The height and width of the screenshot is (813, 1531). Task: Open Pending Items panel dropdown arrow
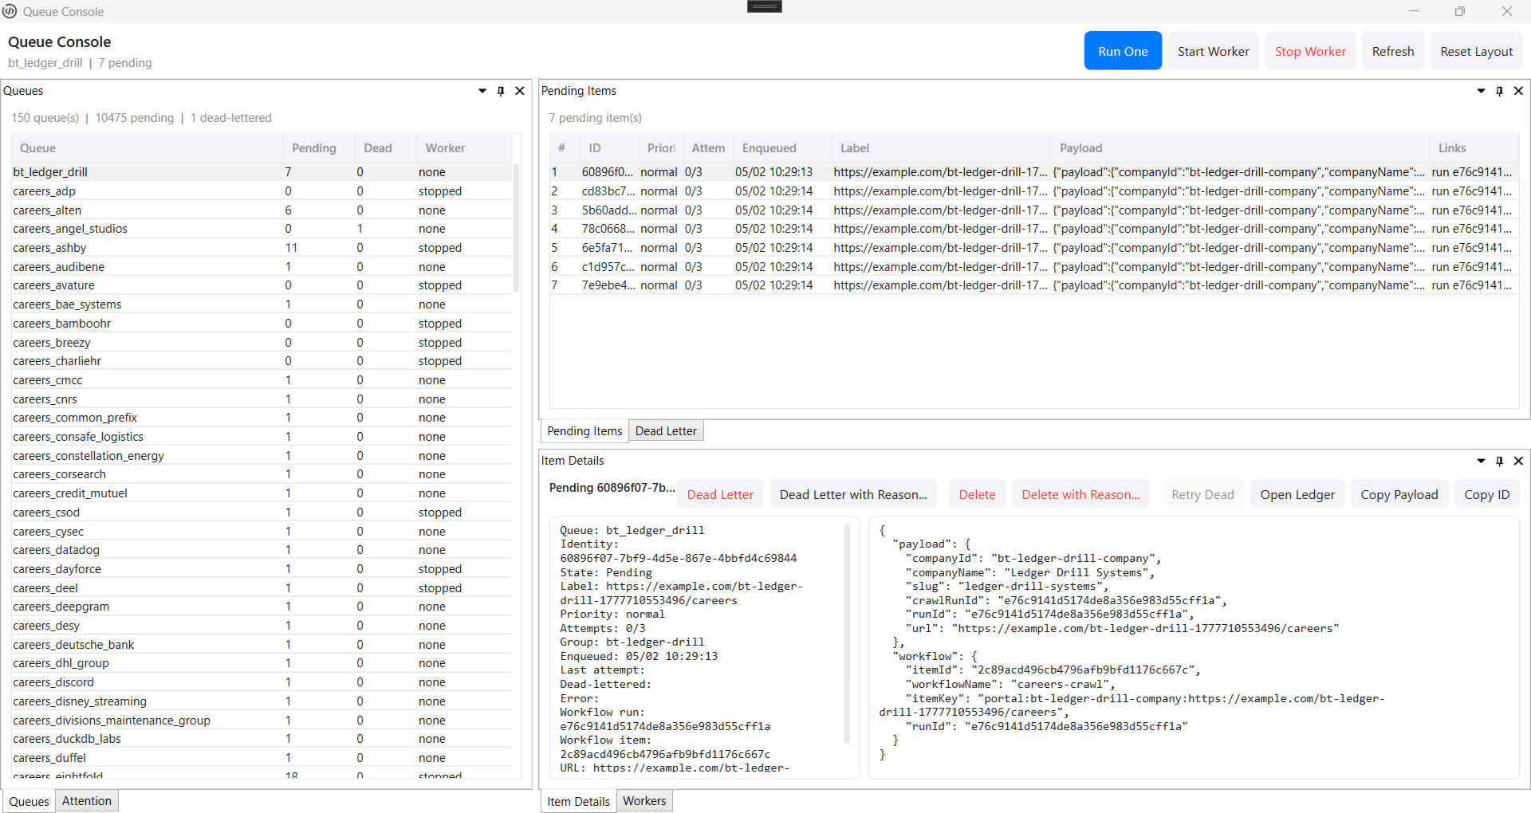[x=1482, y=91]
